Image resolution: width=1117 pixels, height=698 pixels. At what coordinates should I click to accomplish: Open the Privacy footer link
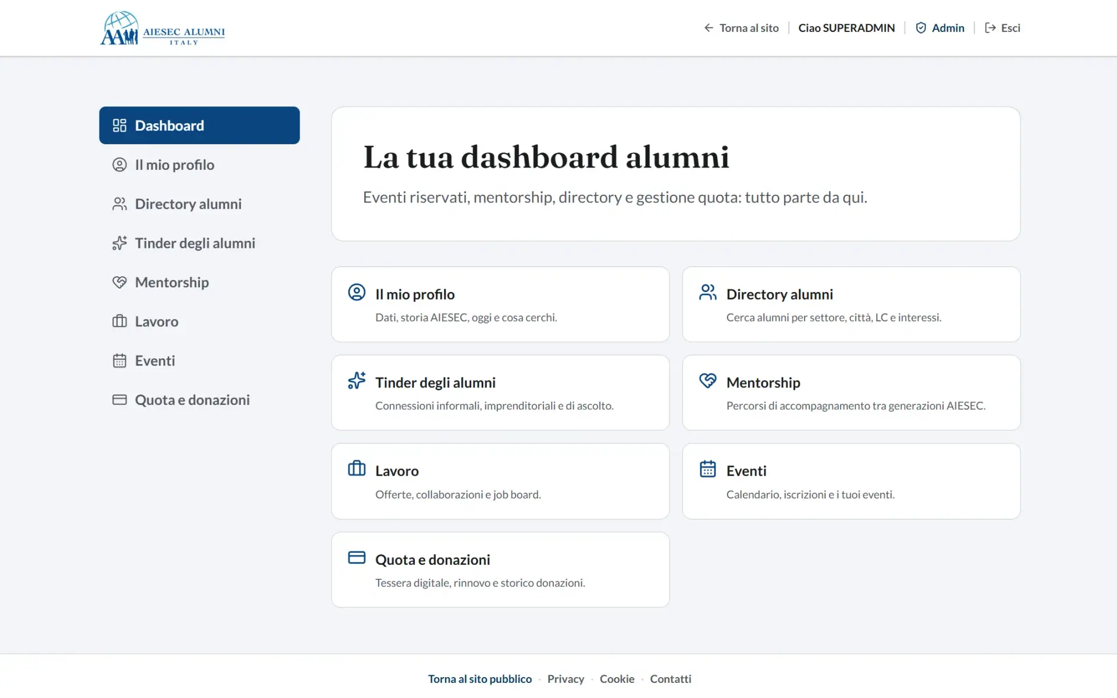565,679
